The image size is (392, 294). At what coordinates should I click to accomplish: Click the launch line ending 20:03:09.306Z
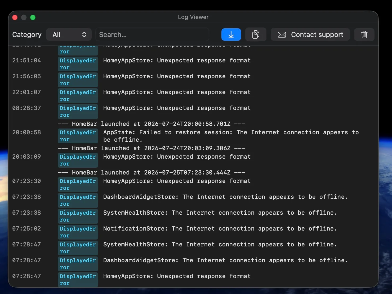(151, 148)
